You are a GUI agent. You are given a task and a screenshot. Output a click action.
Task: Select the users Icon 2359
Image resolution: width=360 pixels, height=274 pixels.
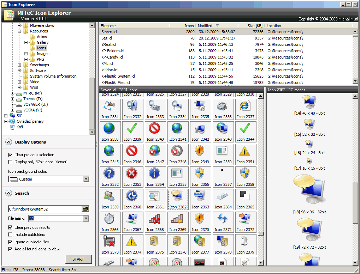pos(110,197)
